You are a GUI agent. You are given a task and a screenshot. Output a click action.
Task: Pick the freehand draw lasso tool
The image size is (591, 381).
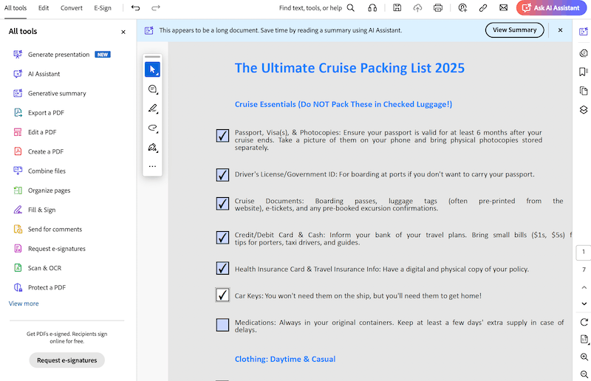[x=152, y=128]
